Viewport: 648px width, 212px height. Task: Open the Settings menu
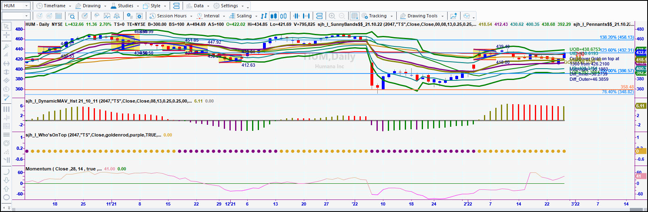[x=229, y=6]
